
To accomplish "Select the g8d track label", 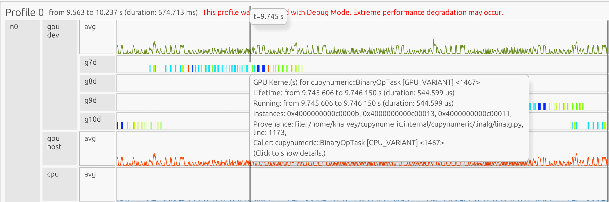I will 91,82.
